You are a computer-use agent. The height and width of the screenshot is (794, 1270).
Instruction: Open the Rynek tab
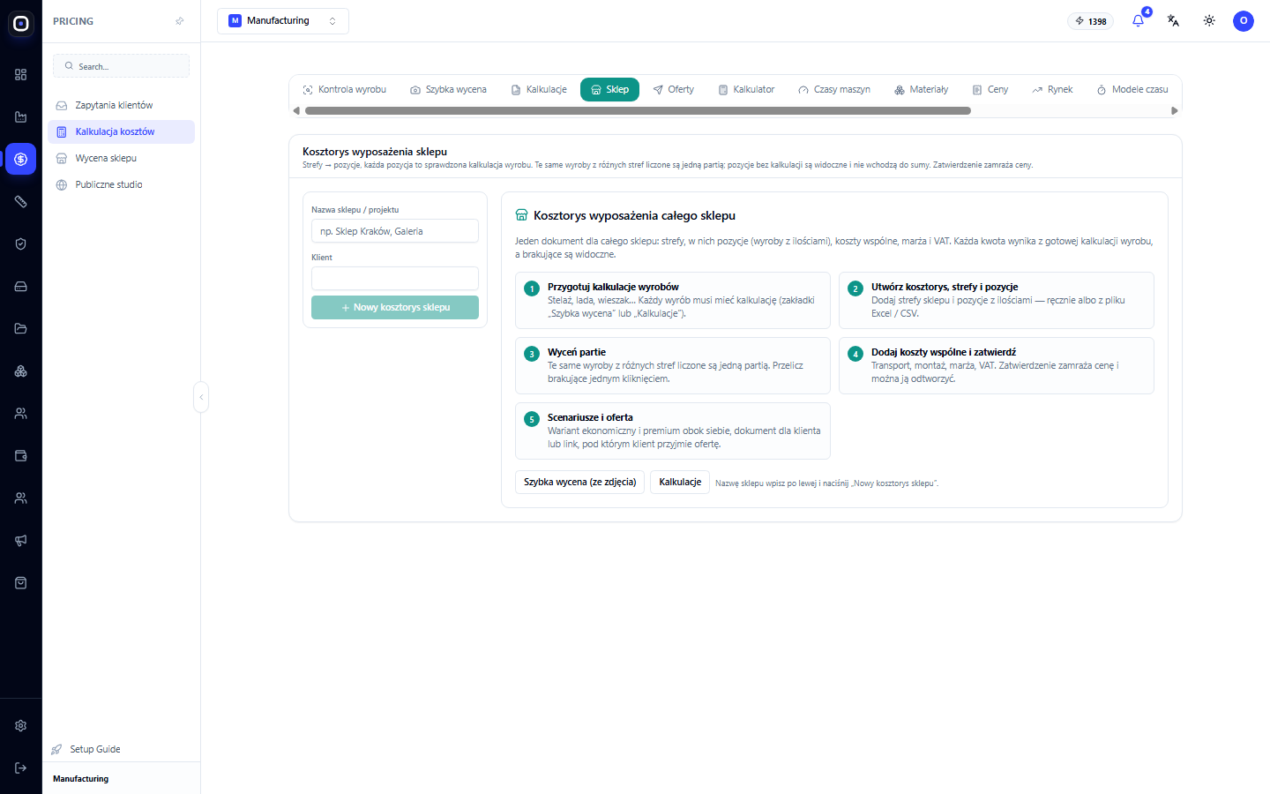click(1053, 90)
